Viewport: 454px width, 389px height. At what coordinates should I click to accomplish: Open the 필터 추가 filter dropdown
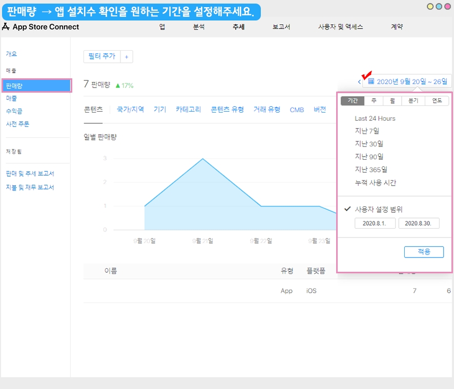(102, 56)
